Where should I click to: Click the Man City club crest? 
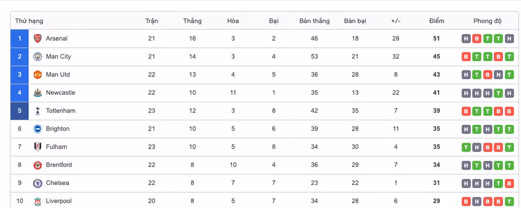tap(38, 57)
